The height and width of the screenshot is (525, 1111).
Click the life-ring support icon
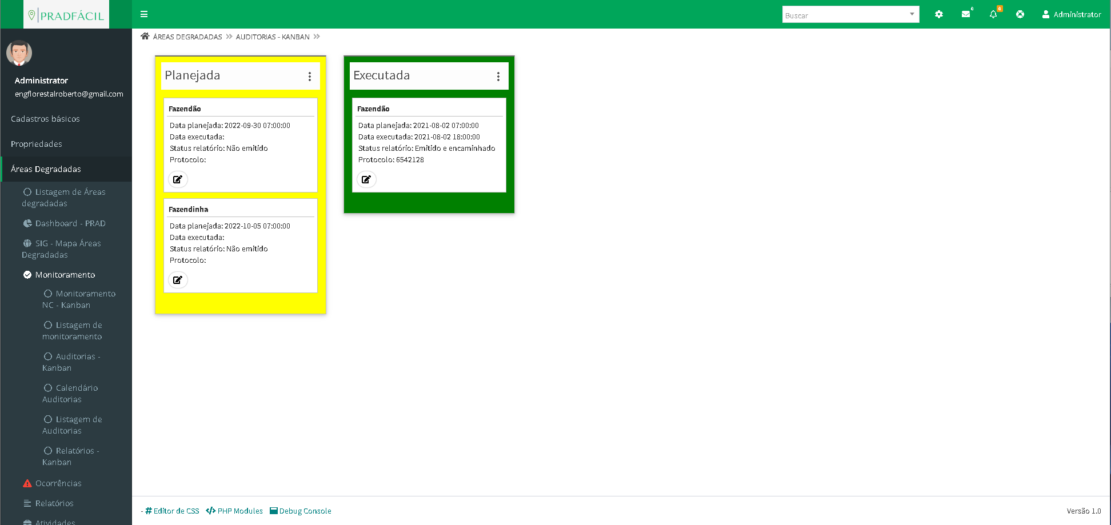(x=1020, y=14)
